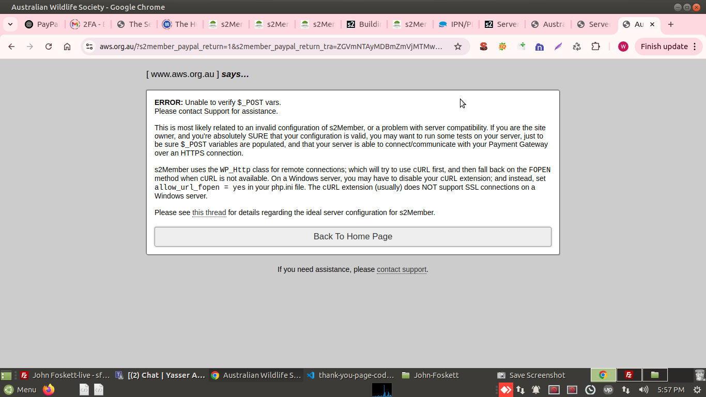
Task: Reload the current page
Action: coord(49,47)
